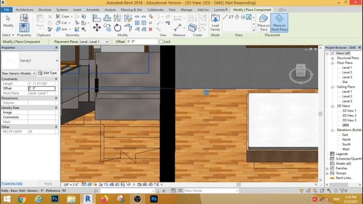Choose Place on Work Plane placement
The image size is (363, 204).
coord(279,23)
